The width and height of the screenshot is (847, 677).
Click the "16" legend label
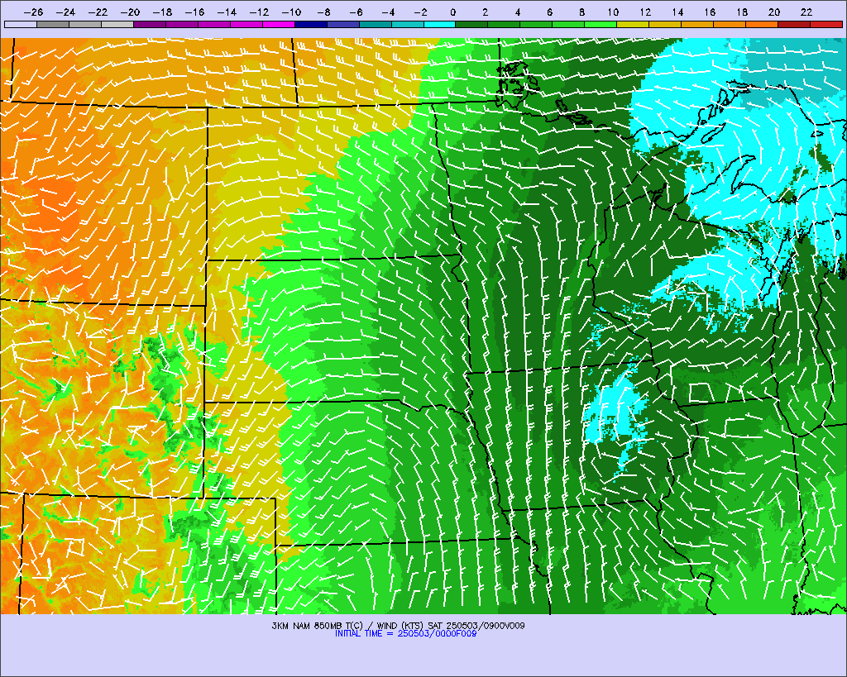[710, 12]
